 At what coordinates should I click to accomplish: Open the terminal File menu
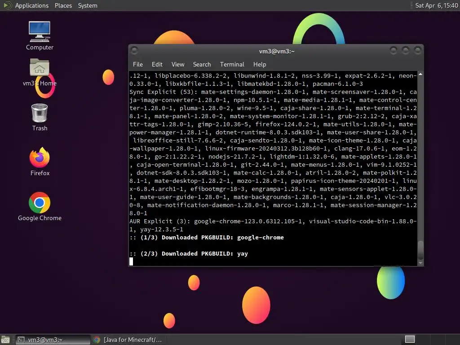137,64
